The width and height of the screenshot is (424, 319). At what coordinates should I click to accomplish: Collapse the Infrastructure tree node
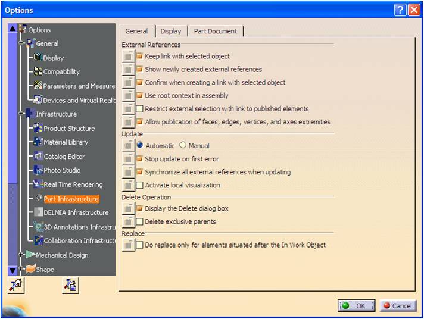[x=21, y=114]
